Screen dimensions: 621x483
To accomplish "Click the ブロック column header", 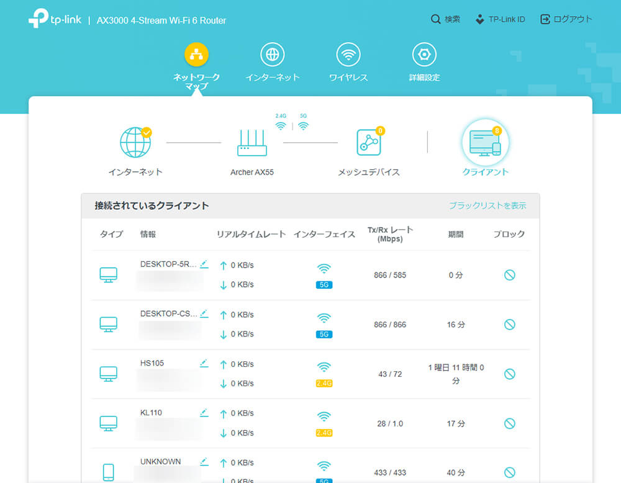I will 509,234.
